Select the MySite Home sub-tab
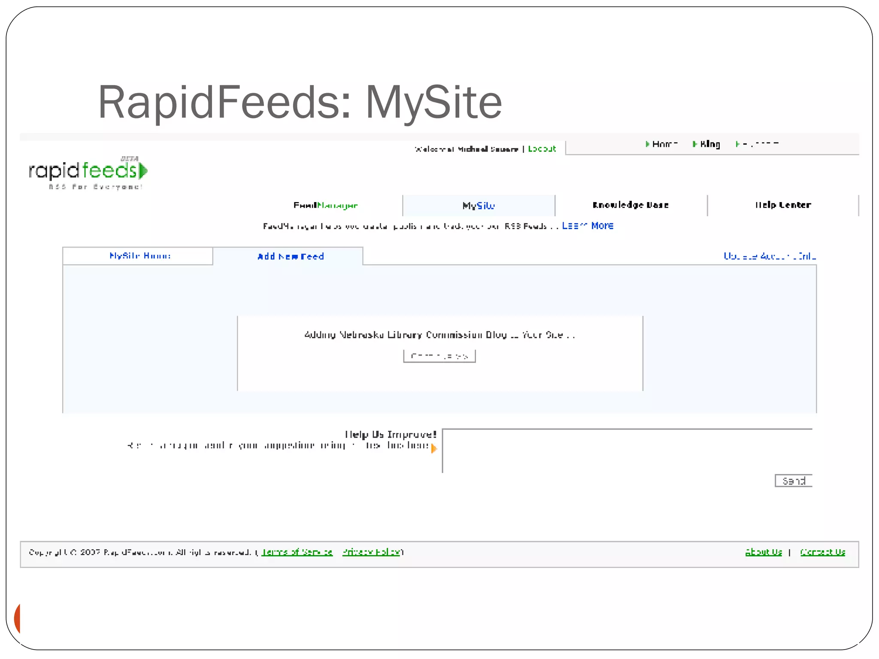This screenshot has height=659, width=879. 138,256
